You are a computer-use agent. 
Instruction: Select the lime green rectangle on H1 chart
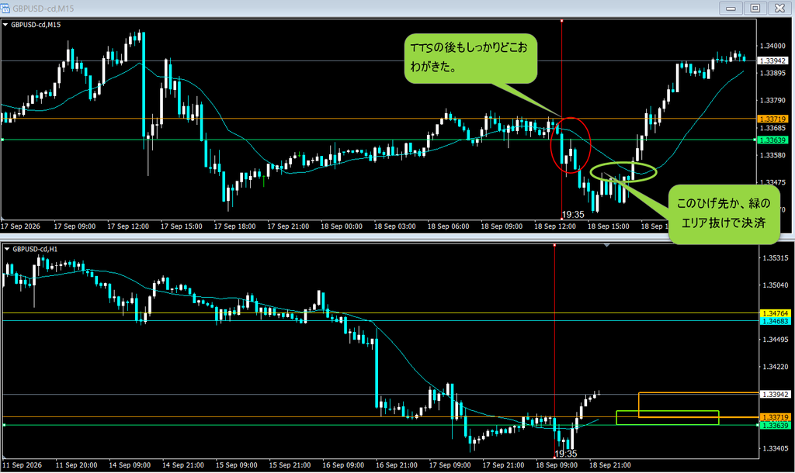click(x=668, y=417)
